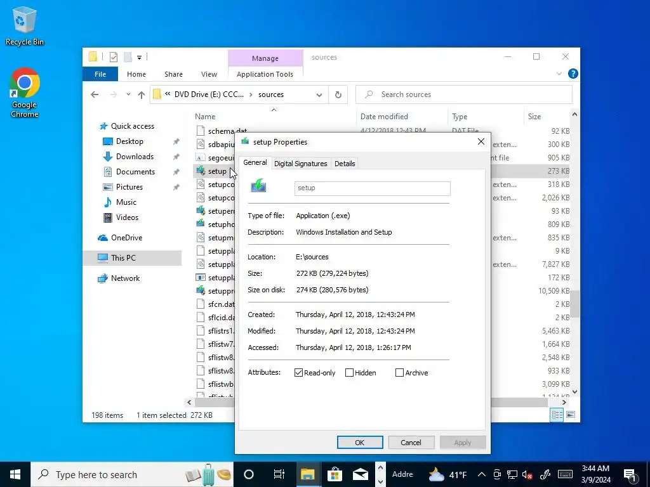Open Documents in navigation pane
The image size is (650, 487).
click(x=135, y=172)
